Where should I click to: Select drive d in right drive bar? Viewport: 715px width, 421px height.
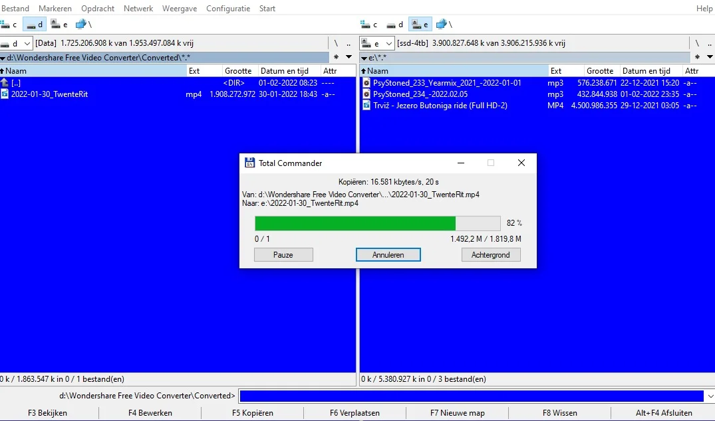[395, 25]
